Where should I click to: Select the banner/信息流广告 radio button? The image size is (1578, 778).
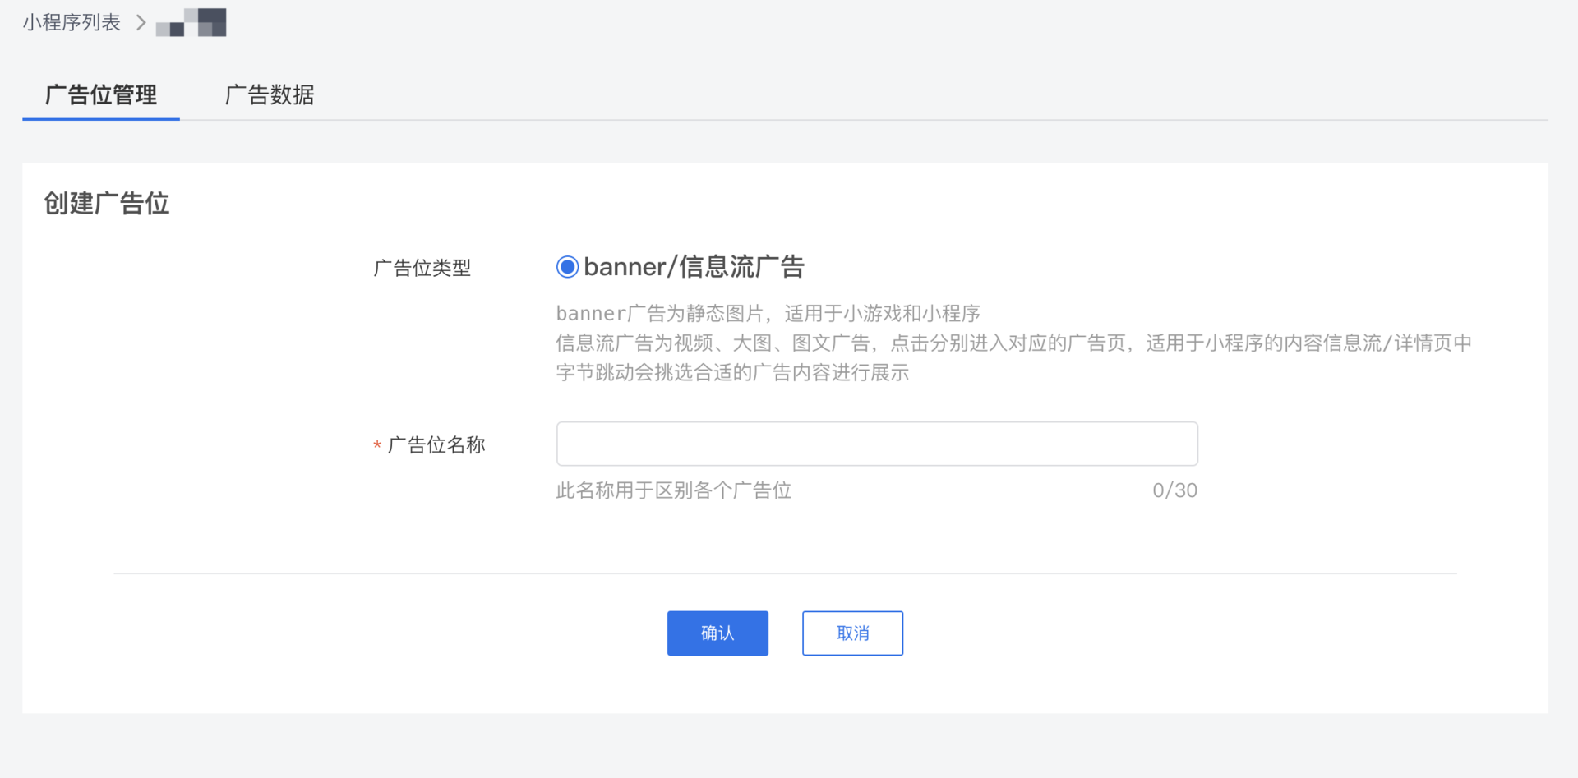566,266
